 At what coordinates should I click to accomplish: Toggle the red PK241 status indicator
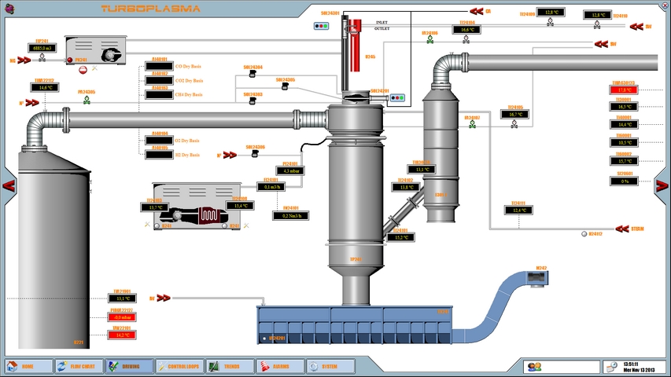70,60
